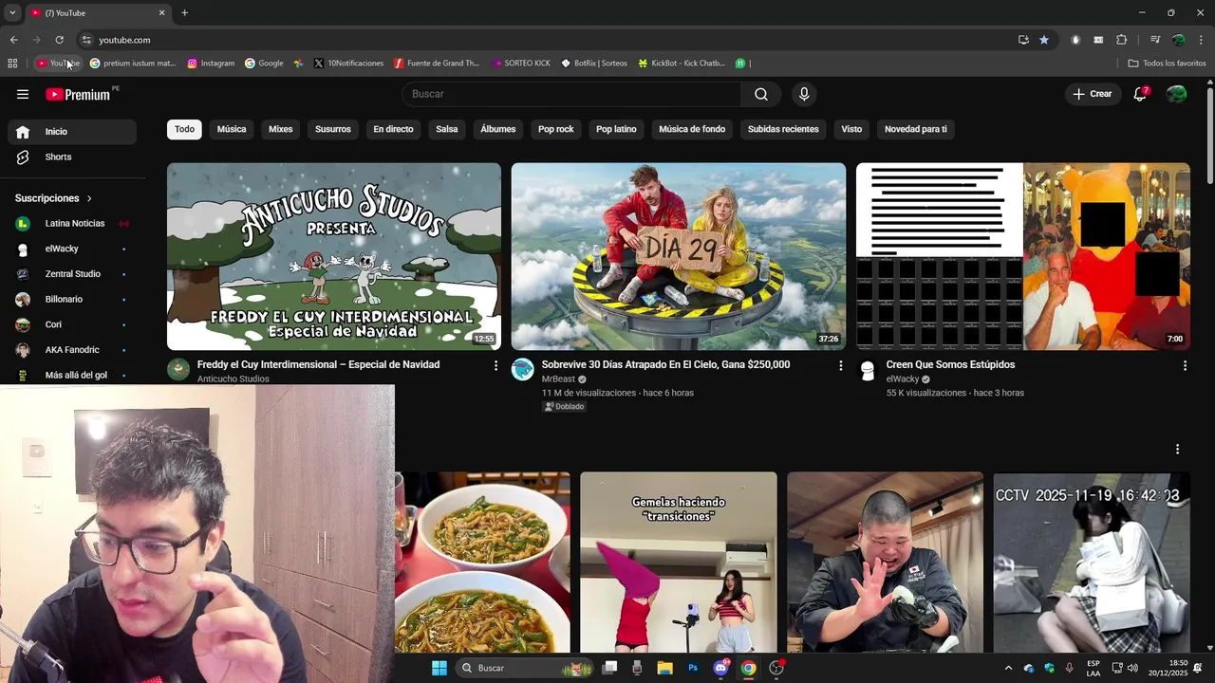Reload the page
The image size is (1215, 683).
pyautogui.click(x=59, y=40)
